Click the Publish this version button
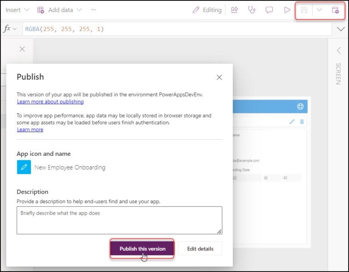 [142, 249]
